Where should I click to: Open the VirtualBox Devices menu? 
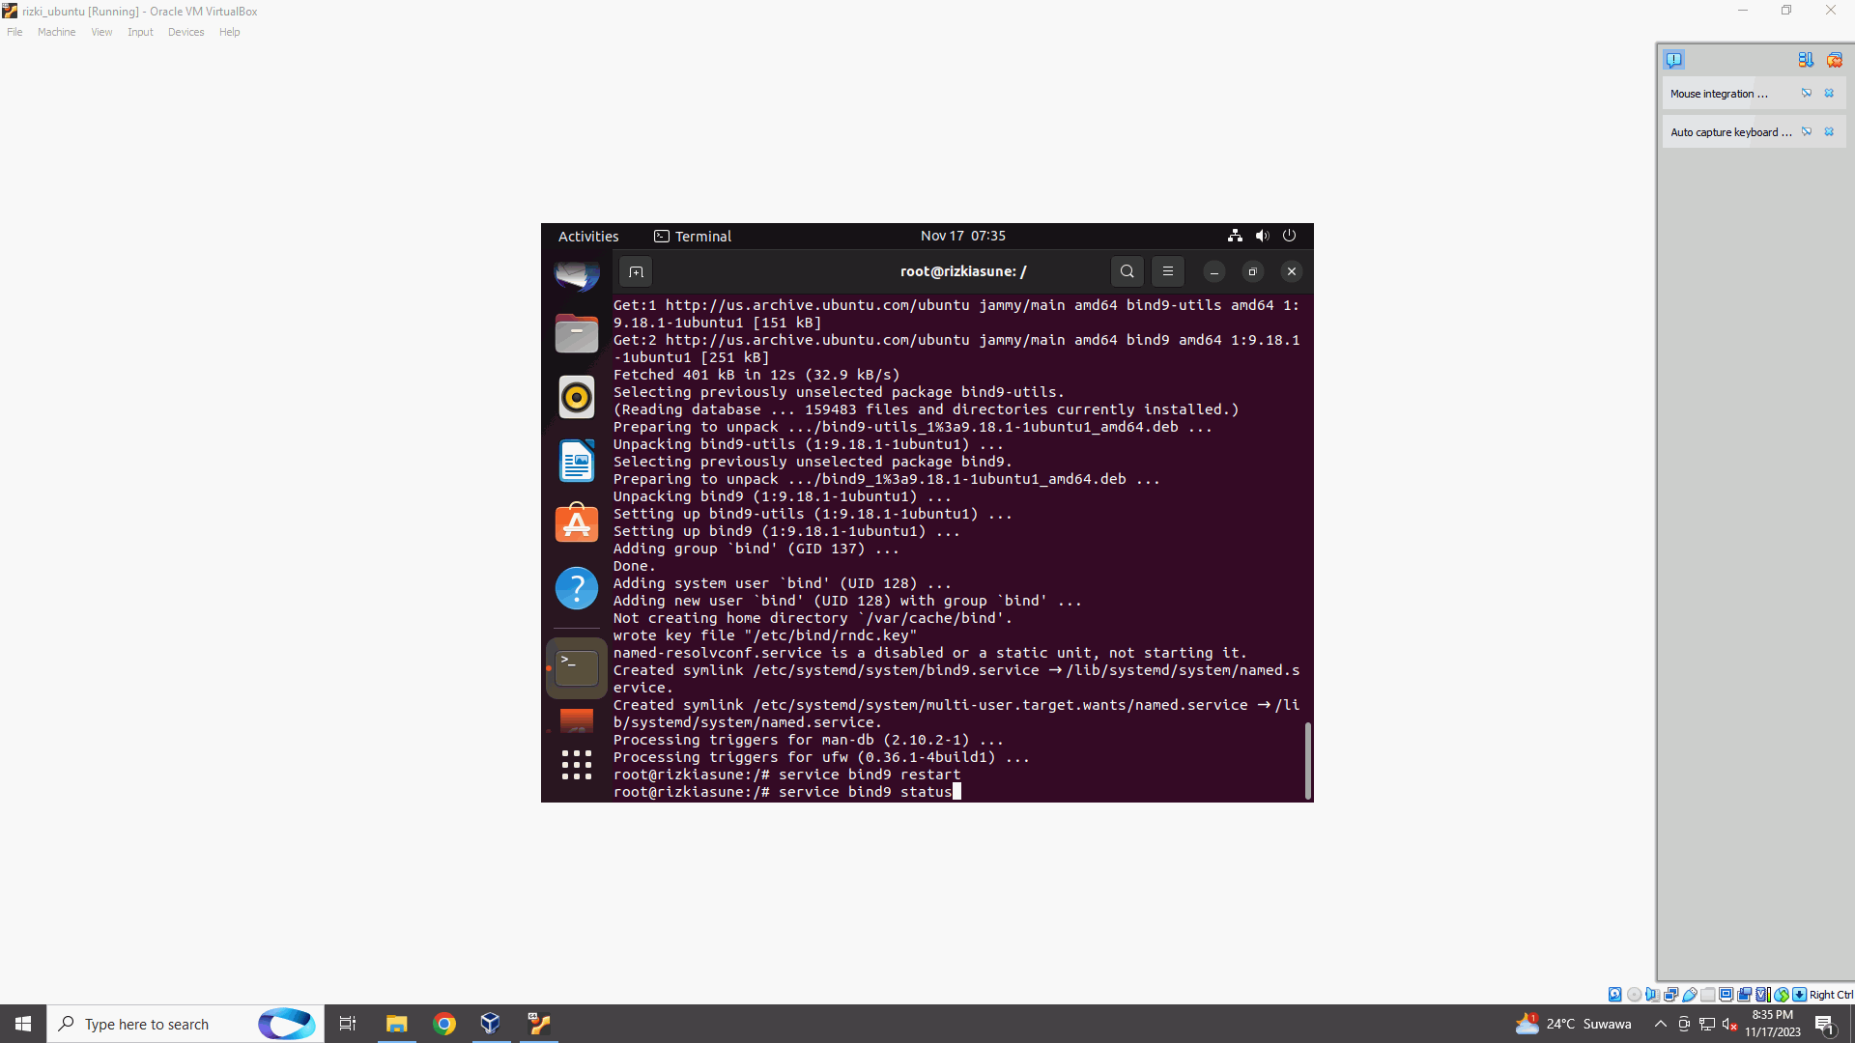pyautogui.click(x=185, y=32)
